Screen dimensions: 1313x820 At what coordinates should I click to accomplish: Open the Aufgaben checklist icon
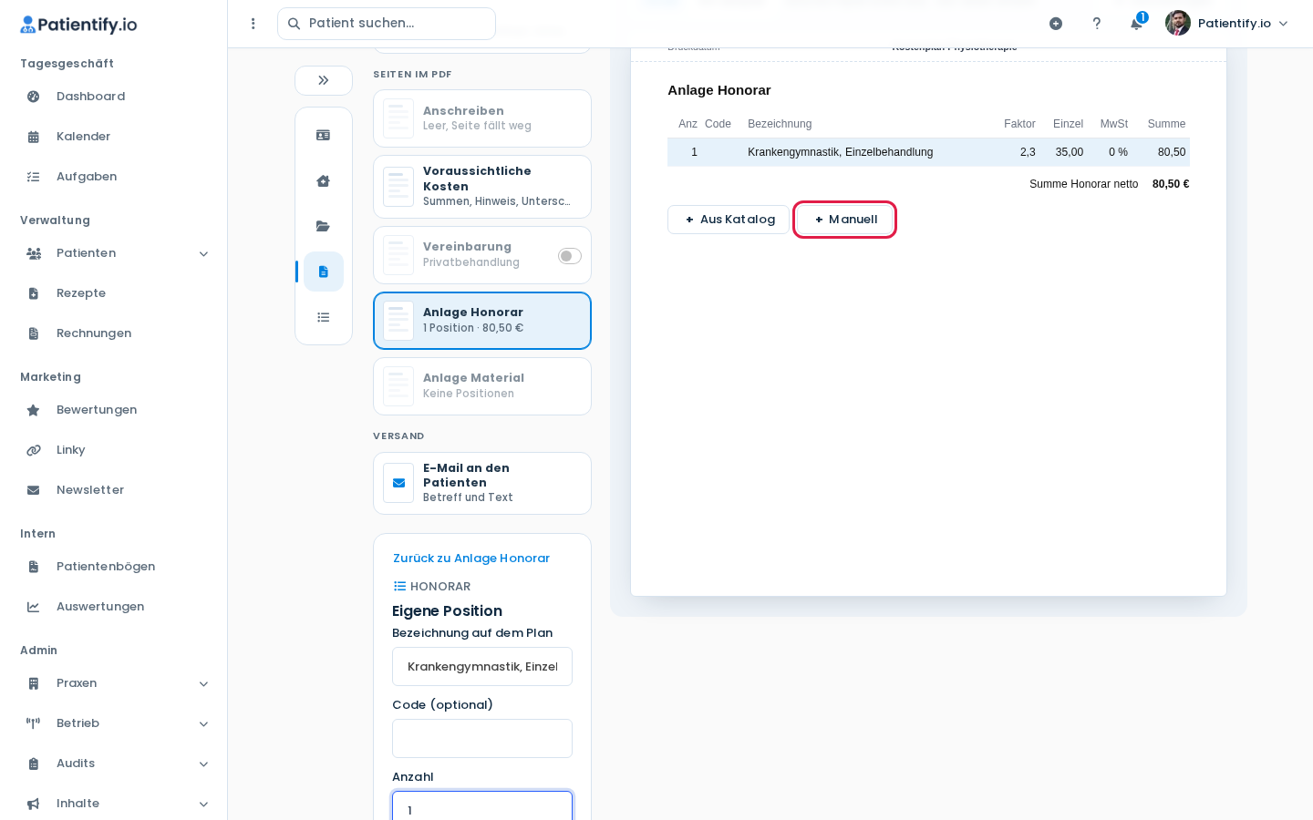34,177
